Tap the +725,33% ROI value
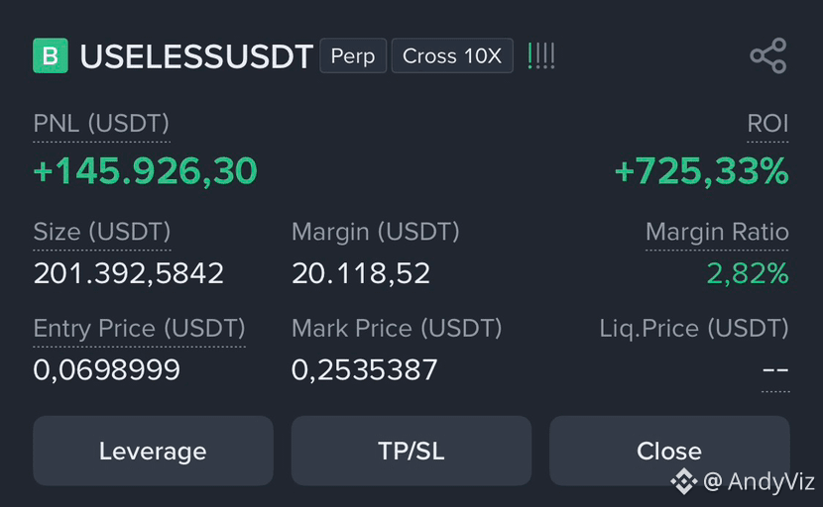 (x=701, y=171)
